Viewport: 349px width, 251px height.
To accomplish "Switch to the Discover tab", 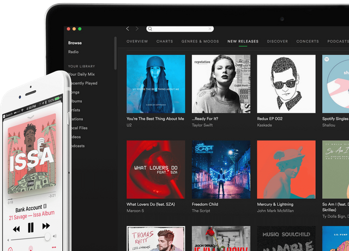I will click(278, 41).
